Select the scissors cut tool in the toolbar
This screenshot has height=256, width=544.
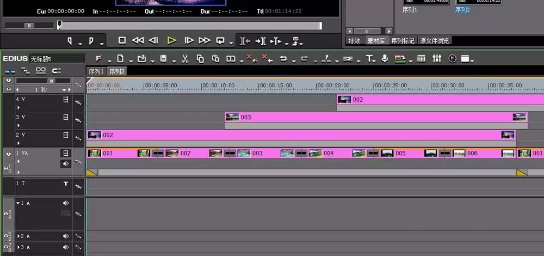[185, 59]
